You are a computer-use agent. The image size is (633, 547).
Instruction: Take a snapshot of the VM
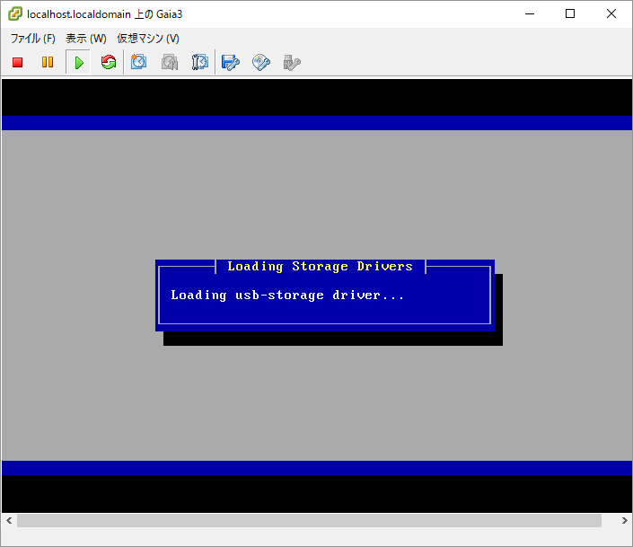138,62
